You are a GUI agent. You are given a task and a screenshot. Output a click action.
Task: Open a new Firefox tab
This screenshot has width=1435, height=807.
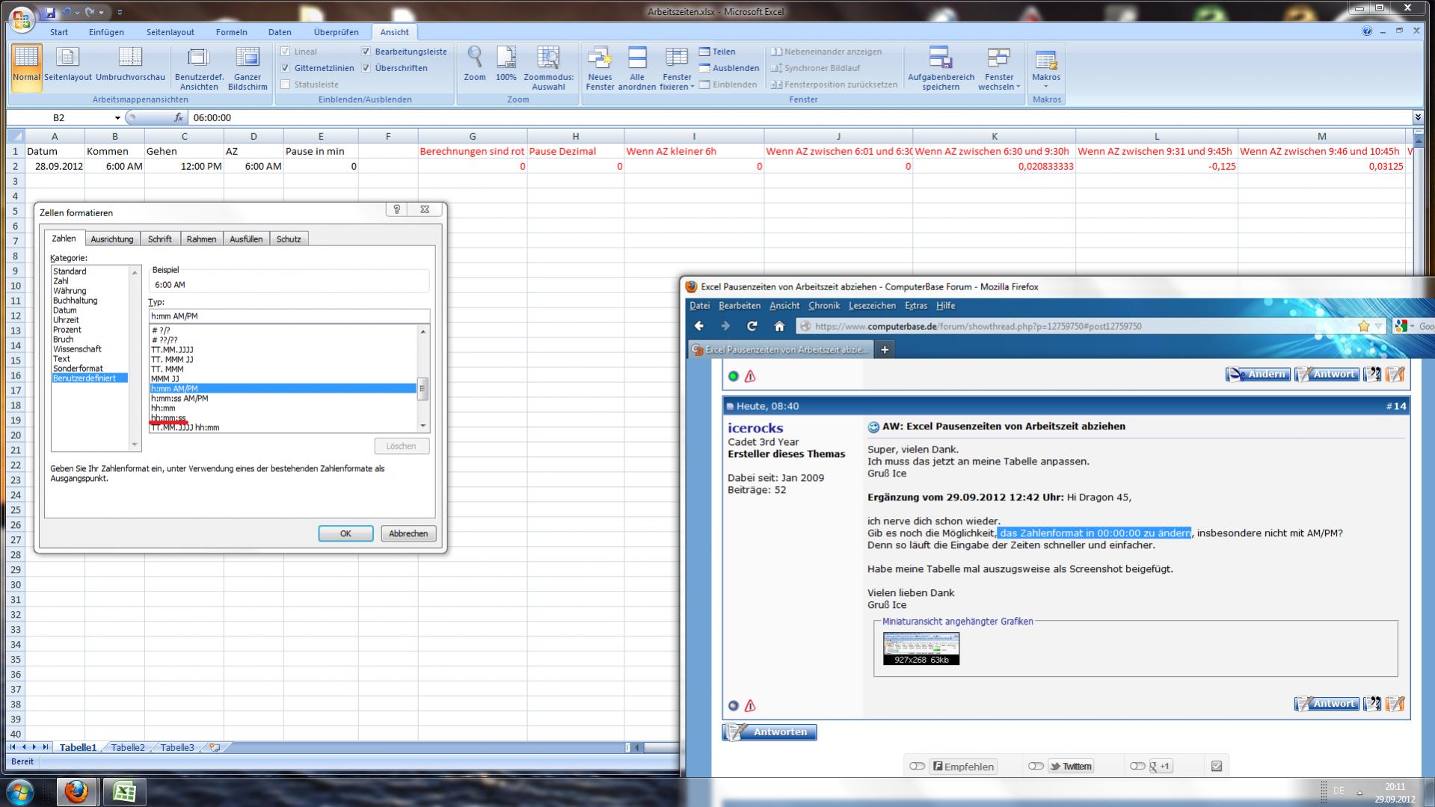[885, 349]
